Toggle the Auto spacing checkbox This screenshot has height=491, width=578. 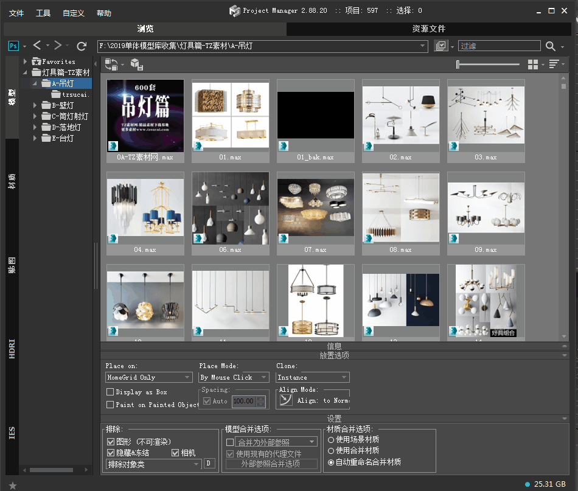(207, 401)
